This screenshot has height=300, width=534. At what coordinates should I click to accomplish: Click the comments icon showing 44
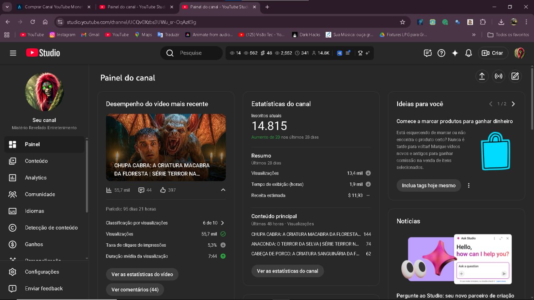click(x=141, y=190)
